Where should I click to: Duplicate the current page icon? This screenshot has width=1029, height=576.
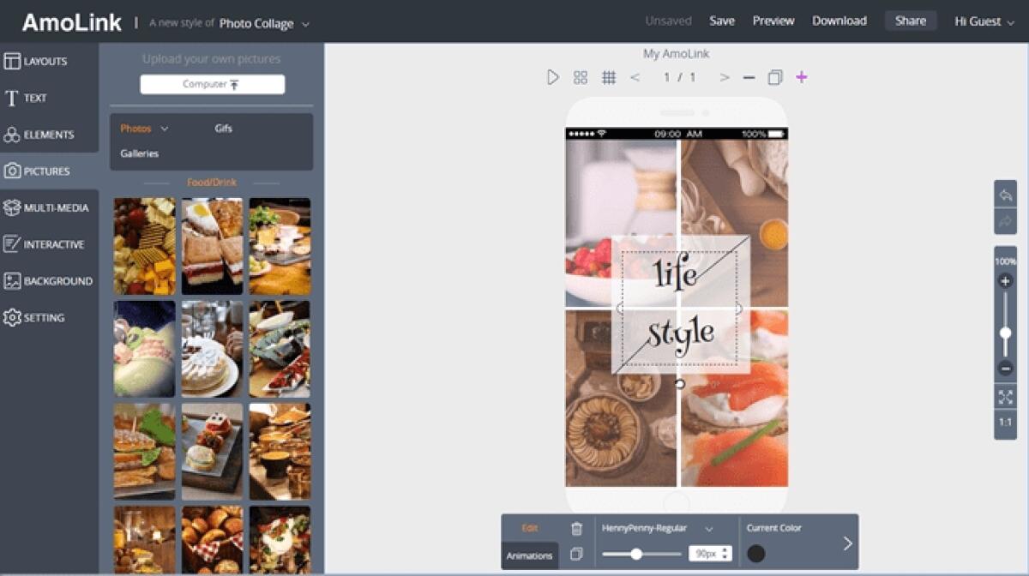click(x=775, y=78)
